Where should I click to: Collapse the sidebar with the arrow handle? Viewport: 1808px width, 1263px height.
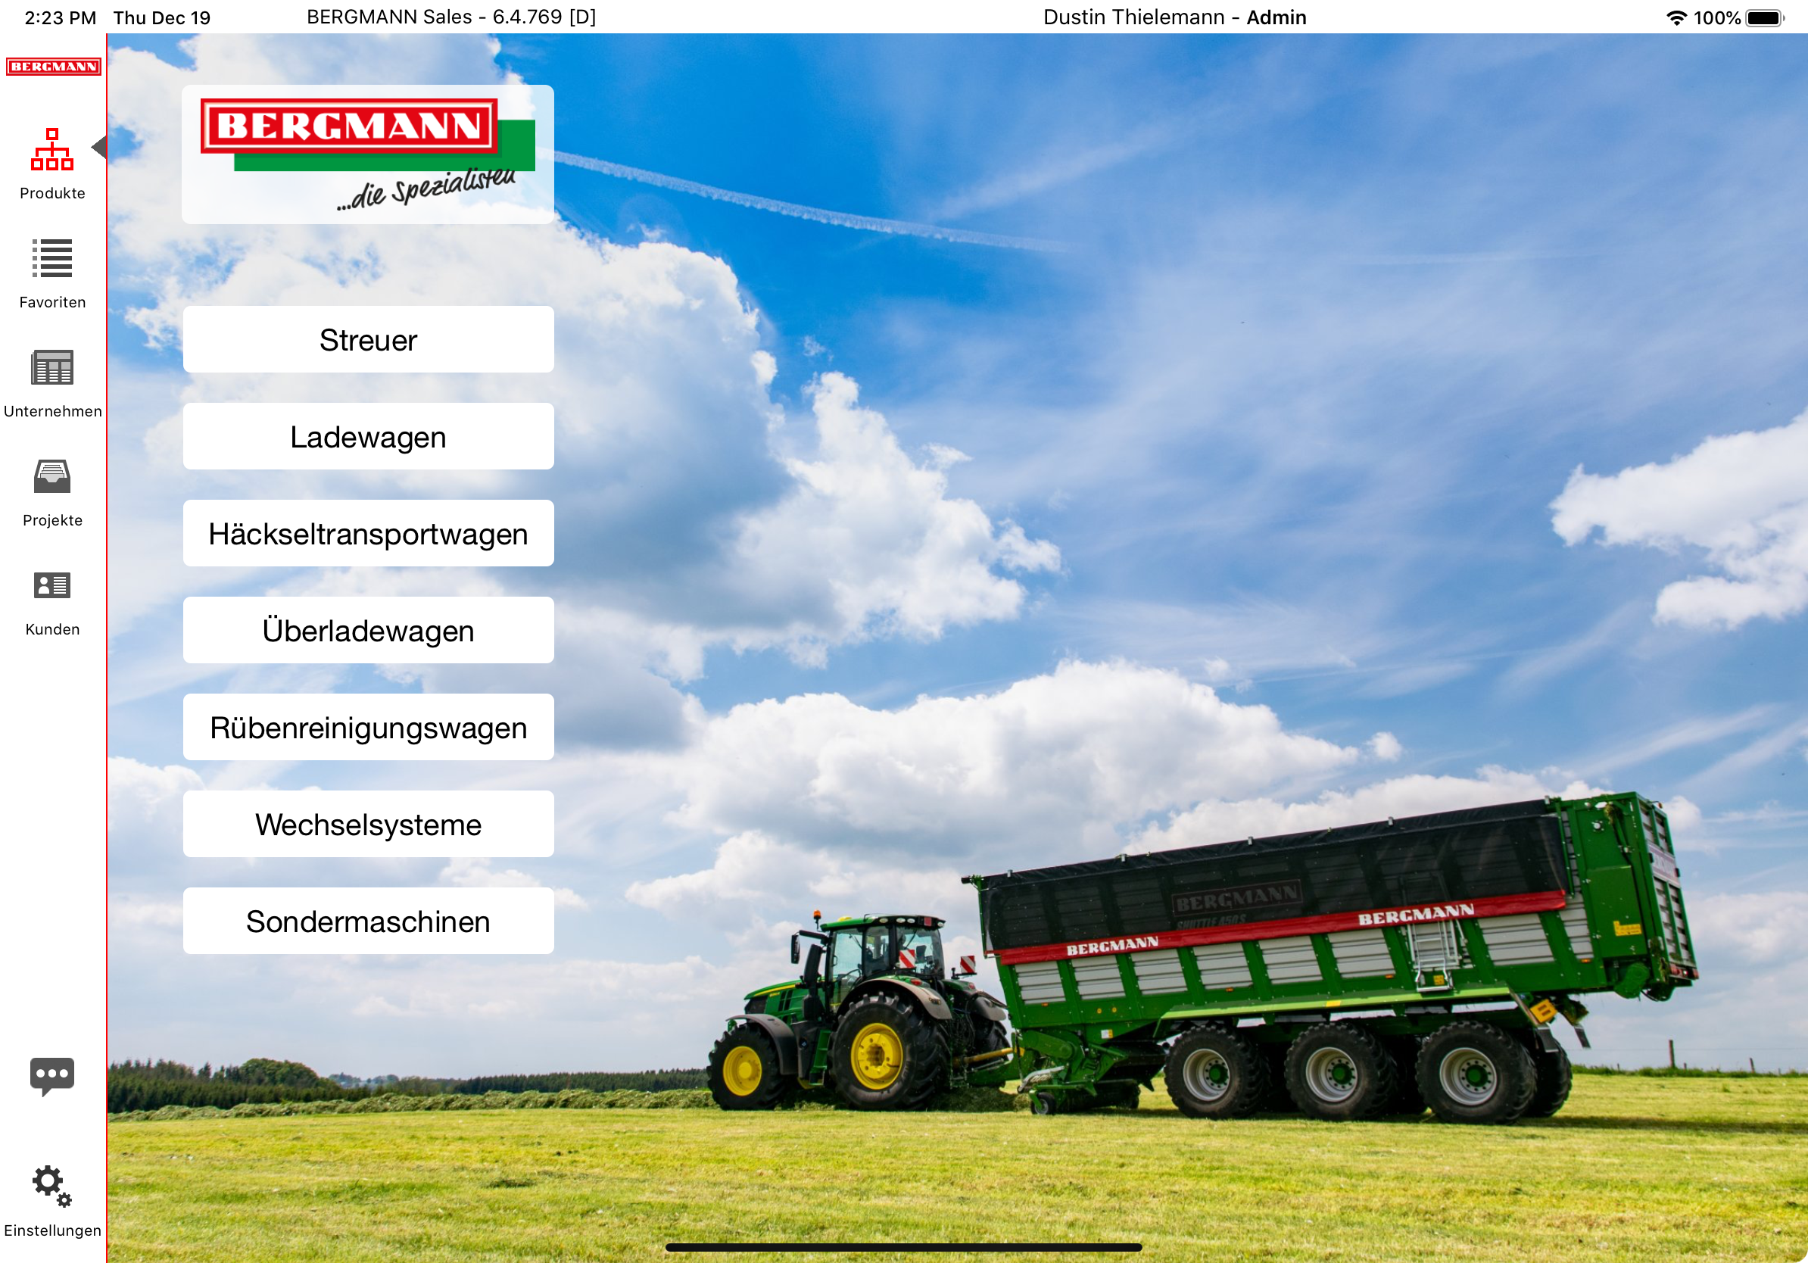[x=99, y=146]
